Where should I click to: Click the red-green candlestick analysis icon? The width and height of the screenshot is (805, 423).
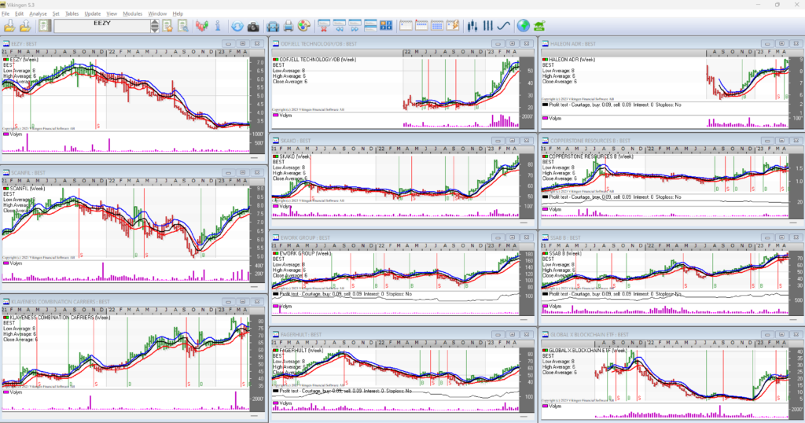(202, 26)
